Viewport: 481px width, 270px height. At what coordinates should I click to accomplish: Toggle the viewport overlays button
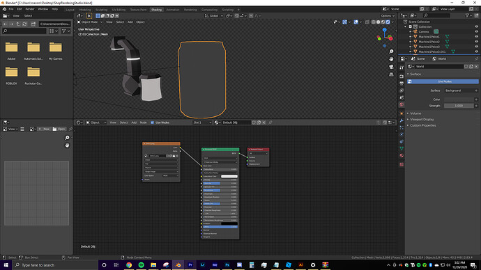coord(356,22)
